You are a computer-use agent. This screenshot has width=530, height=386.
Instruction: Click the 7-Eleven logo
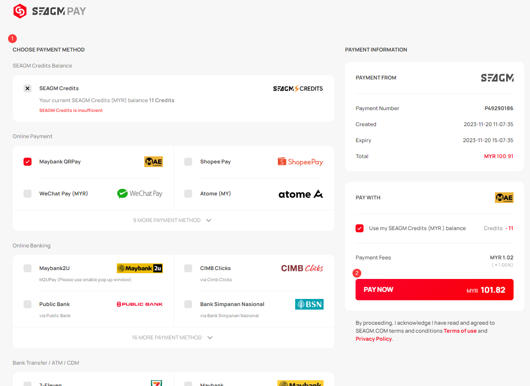pyautogui.click(x=156, y=383)
